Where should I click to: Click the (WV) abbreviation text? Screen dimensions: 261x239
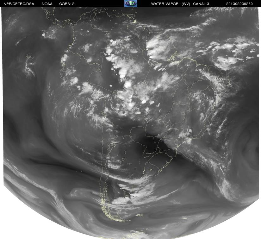pyautogui.click(x=186, y=4)
